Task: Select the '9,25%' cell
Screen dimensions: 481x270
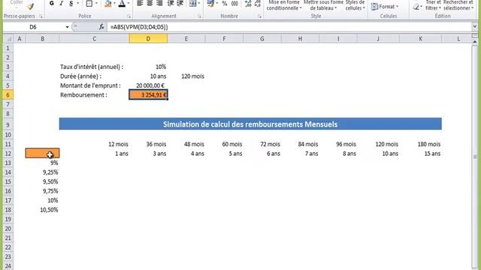Action: pyautogui.click(x=42, y=172)
